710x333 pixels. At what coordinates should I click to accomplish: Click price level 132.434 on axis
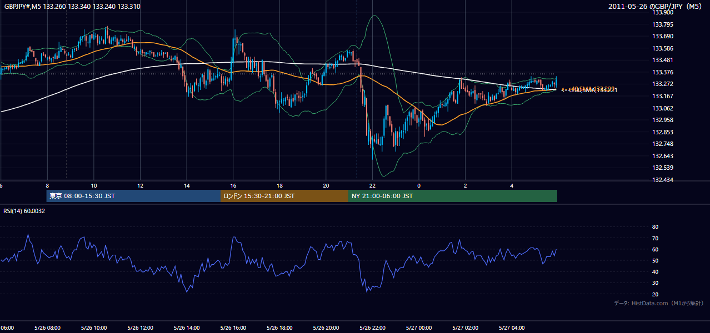tap(663, 180)
